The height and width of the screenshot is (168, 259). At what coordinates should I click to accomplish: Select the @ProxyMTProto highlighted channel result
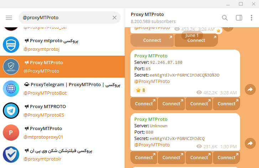[x=62, y=67]
